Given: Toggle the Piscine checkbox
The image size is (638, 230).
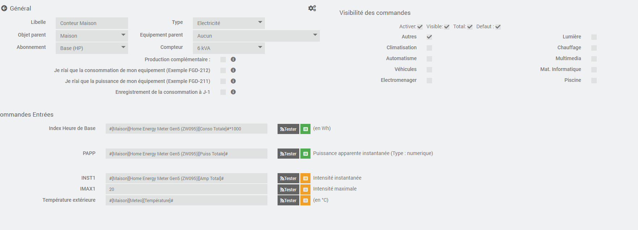Looking at the screenshot, I should click(594, 80).
